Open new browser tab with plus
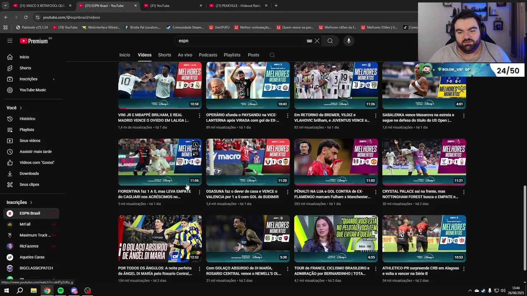The width and height of the screenshot is (527, 296). tap(276, 5)
